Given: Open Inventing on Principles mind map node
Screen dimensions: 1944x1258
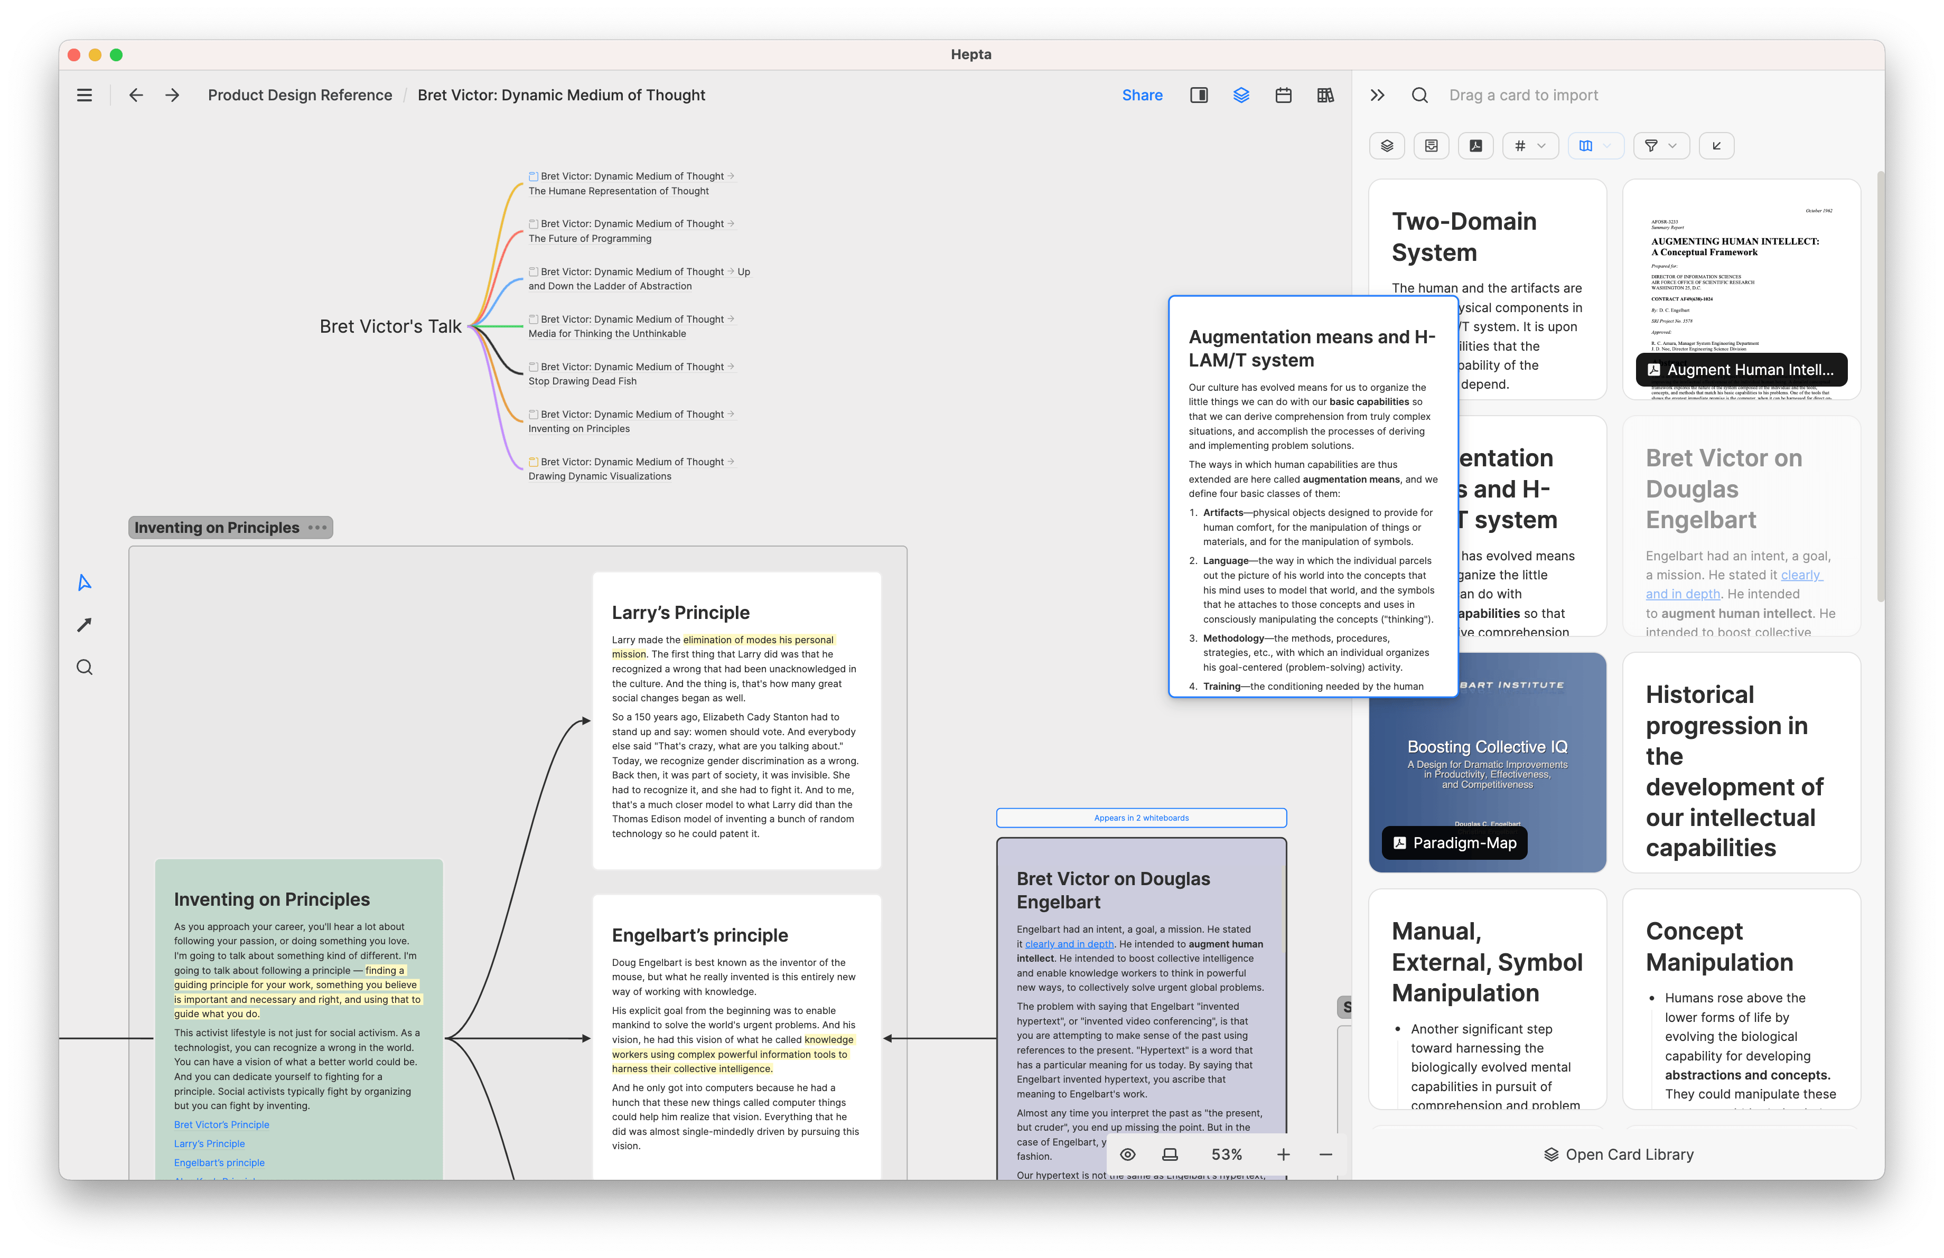Looking at the screenshot, I should (631, 420).
